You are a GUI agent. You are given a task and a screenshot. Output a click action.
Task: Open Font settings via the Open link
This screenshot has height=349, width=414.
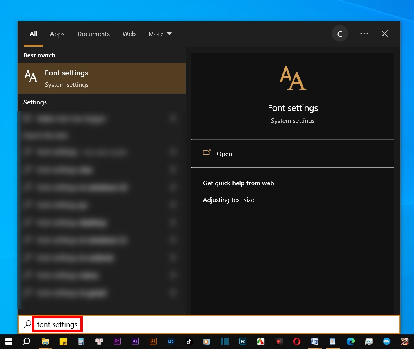click(x=224, y=154)
